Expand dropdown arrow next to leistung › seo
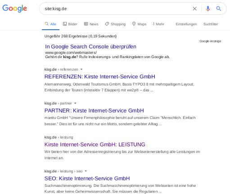 pyautogui.click(x=86, y=171)
